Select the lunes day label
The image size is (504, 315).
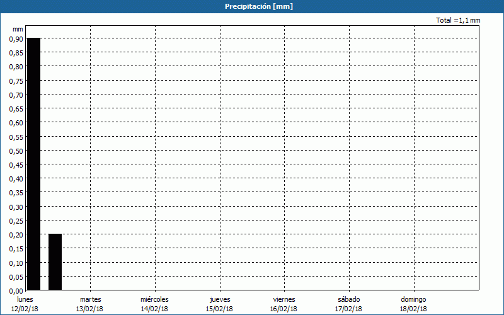click(x=25, y=299)
